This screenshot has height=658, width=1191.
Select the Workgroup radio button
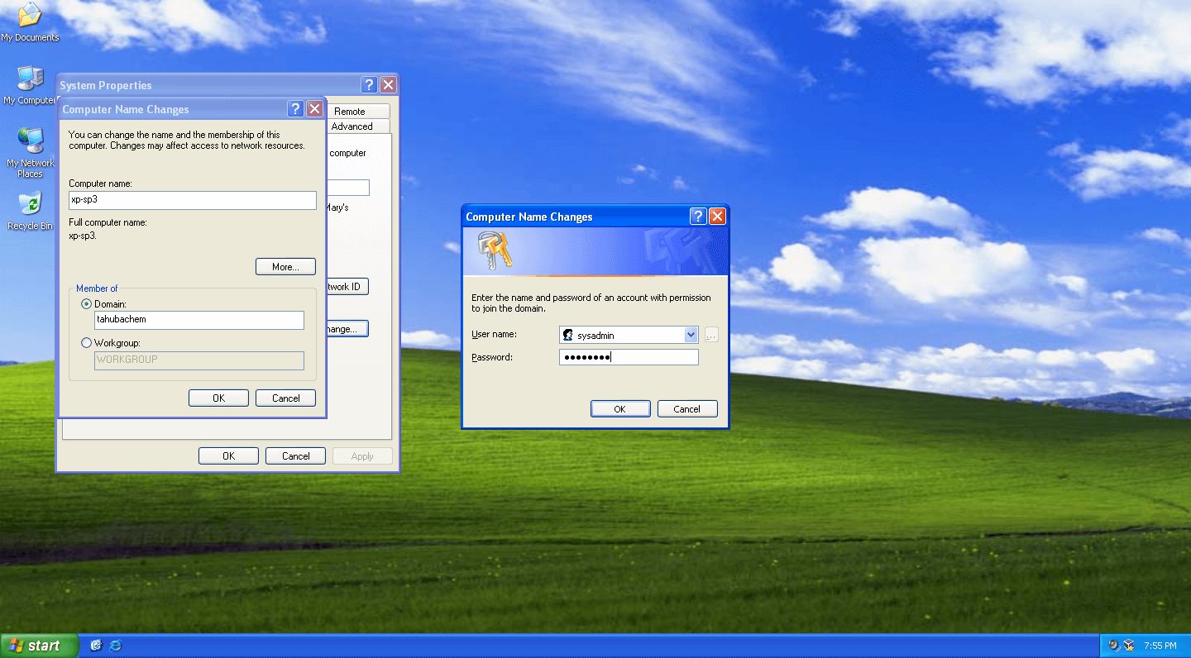(87, 342)
